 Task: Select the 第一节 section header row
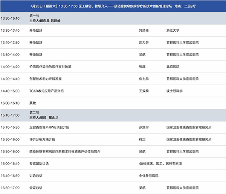pos(113,18)
